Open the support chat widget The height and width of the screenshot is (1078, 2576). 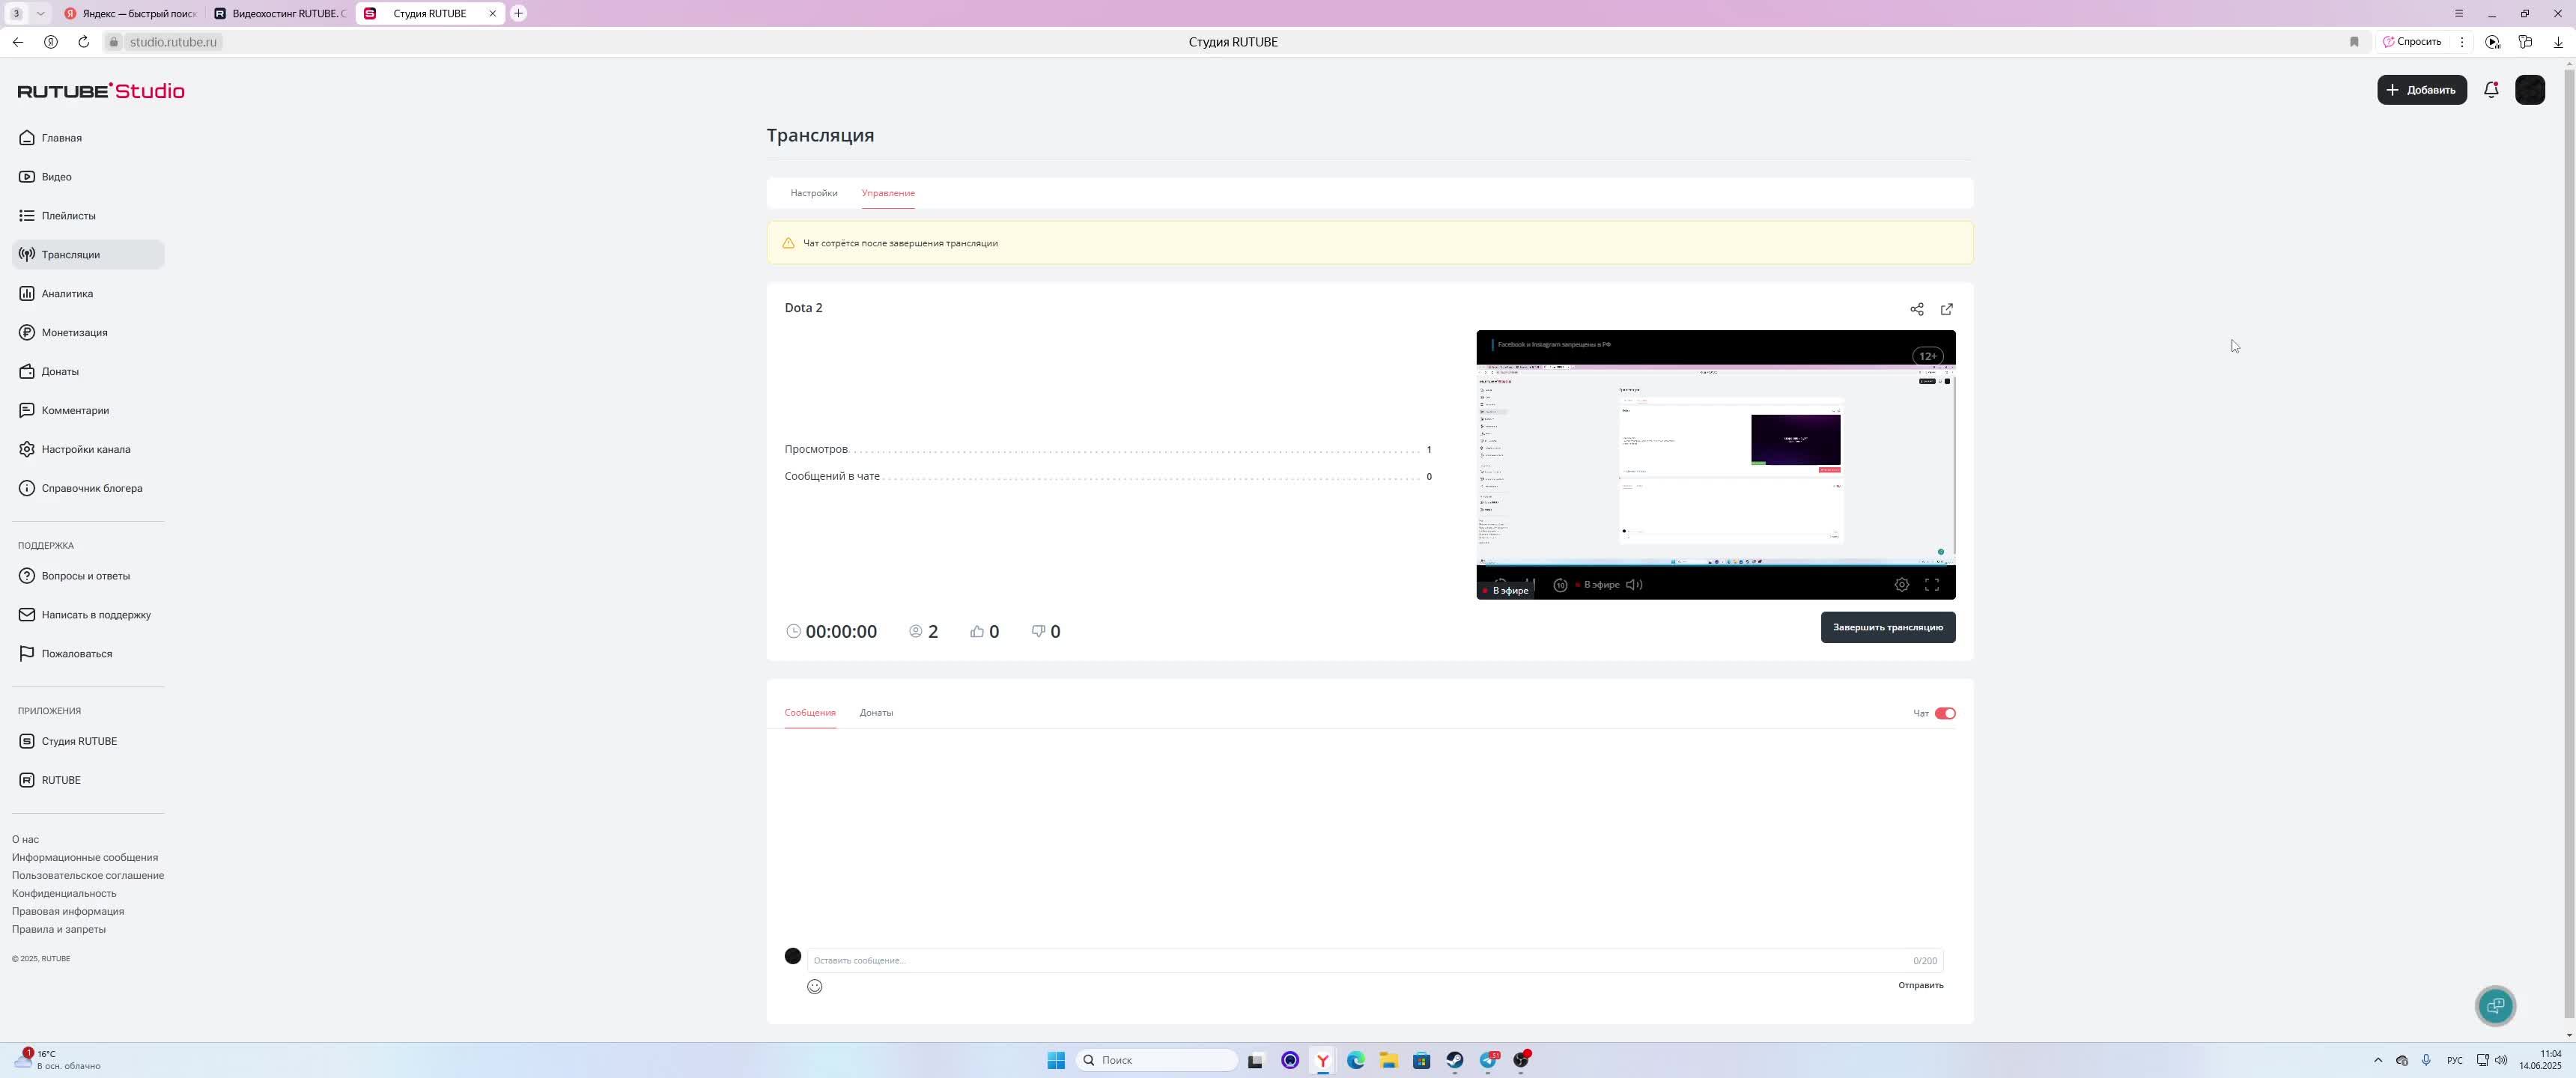[x=2496, y=1006]
